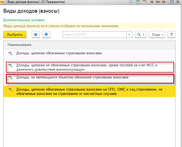Click the item icon beside Доходы, не являющиеся объектом обложения
The image size is (182, 147).
(10, 78)
